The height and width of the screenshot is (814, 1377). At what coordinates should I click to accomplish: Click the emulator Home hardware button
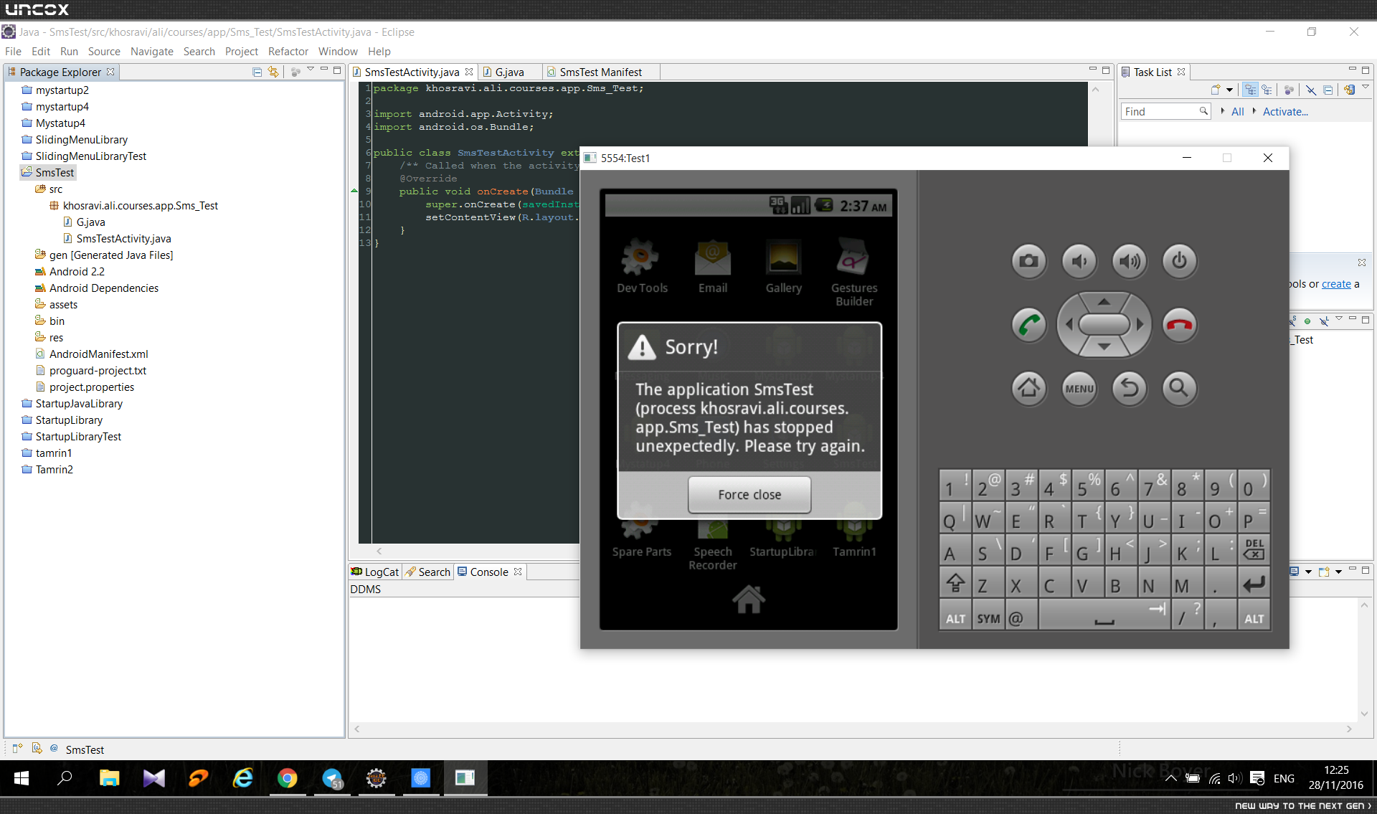1029,389
